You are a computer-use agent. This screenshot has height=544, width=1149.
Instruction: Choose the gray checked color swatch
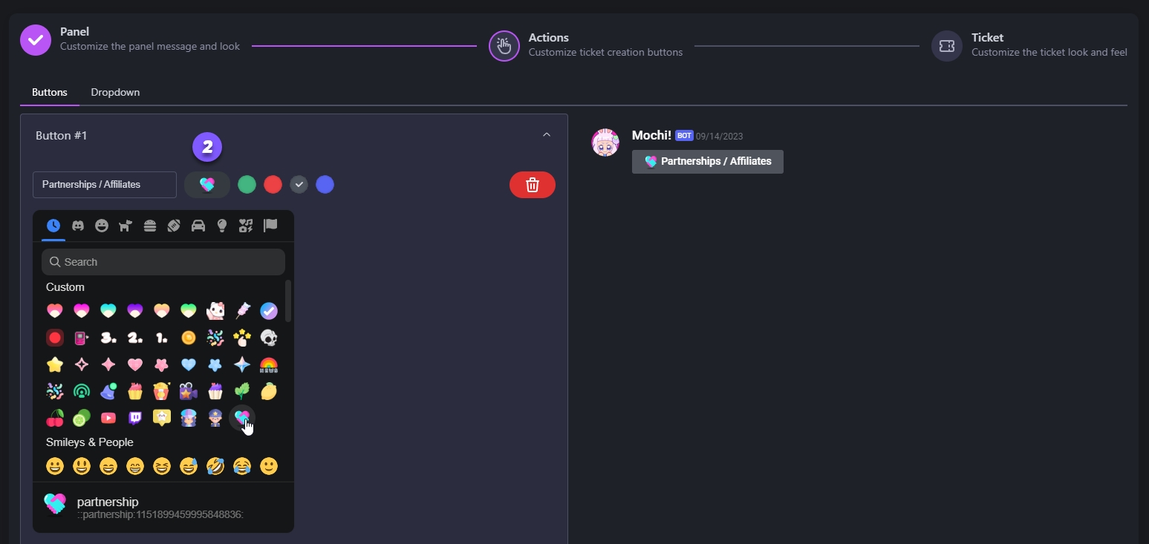(x=299, y=185)
